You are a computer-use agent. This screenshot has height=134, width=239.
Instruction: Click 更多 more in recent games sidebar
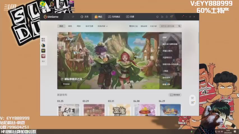43,61
